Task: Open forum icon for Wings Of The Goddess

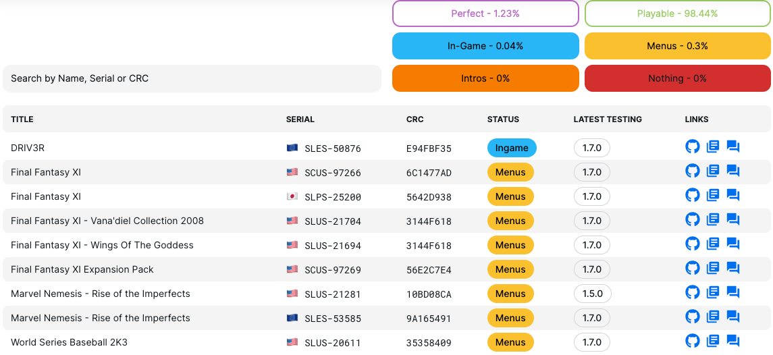Action: point(733,244)
